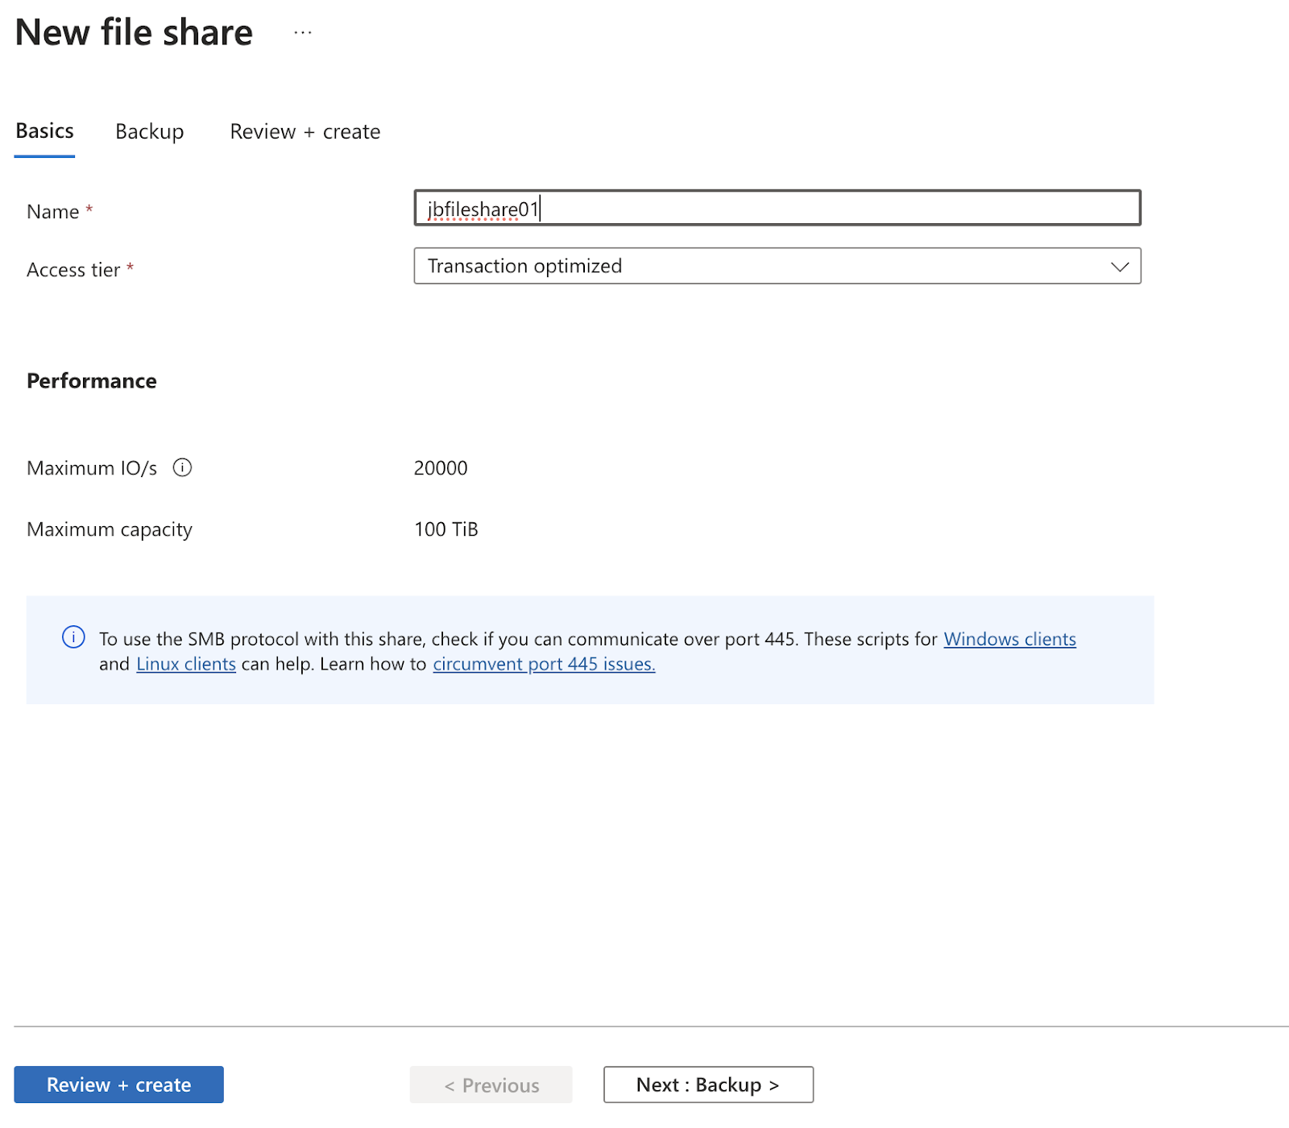Click the Performance heading

pyautogui.click(x=92, y=381)
